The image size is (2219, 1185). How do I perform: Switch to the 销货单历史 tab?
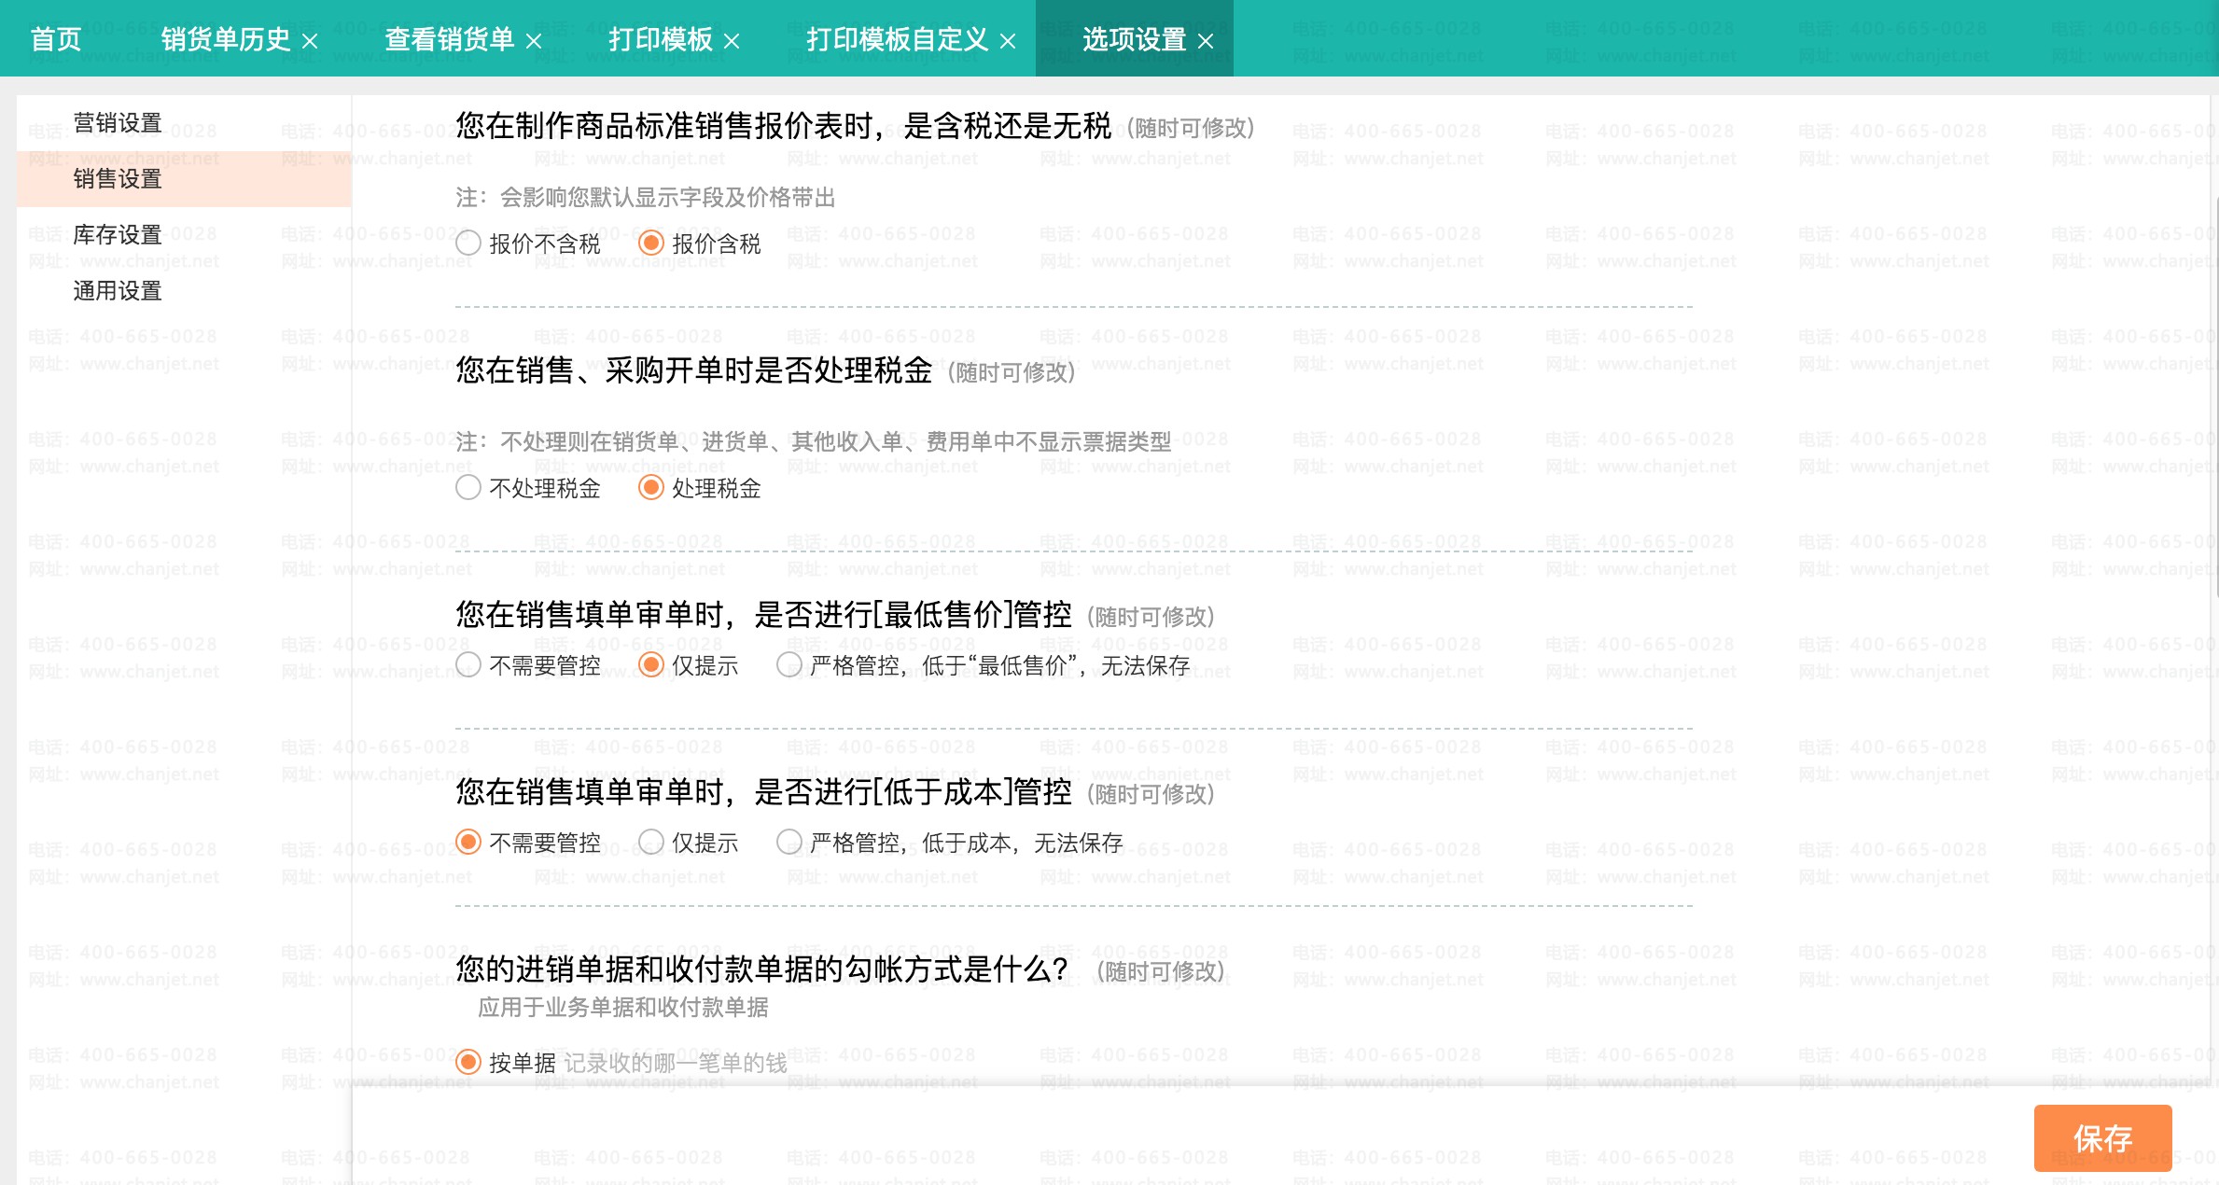click(226, 39)
